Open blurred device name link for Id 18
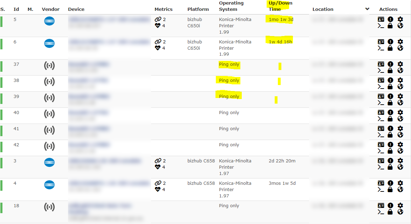The width and height of the screenshot is (411, 224). (100, 209)
